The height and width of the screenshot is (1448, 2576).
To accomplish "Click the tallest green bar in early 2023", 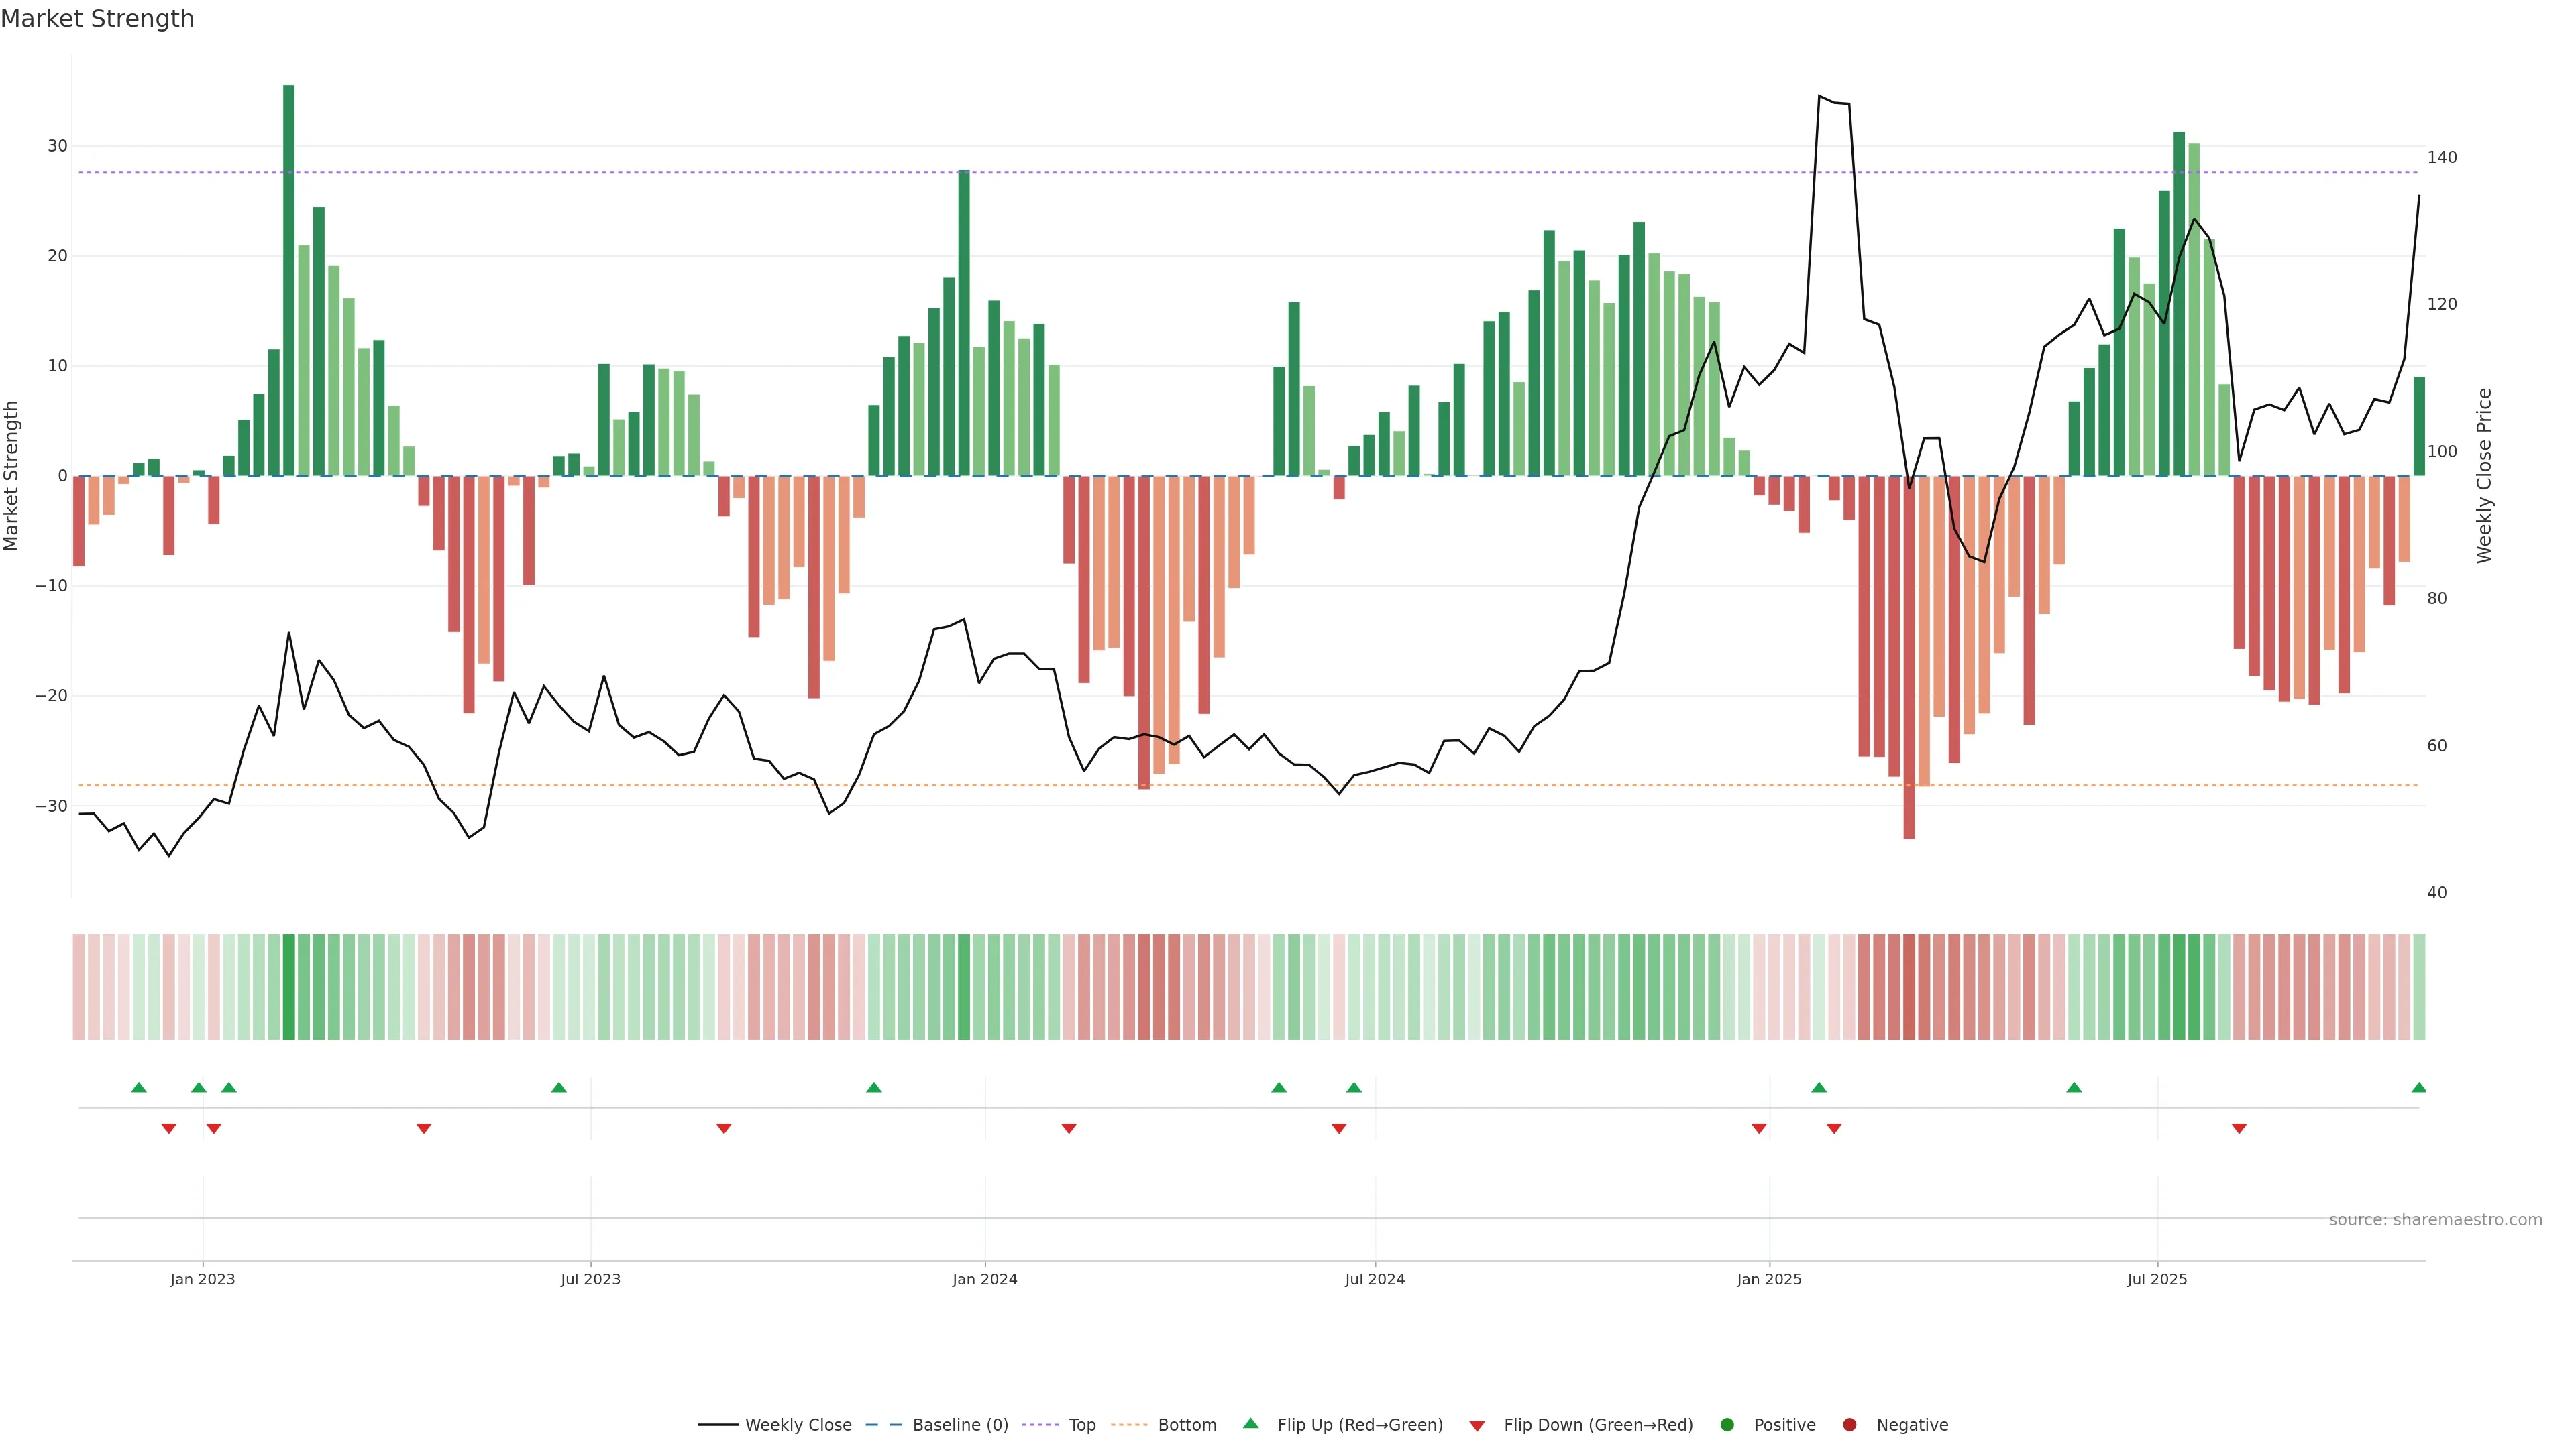I will (289, 280).
